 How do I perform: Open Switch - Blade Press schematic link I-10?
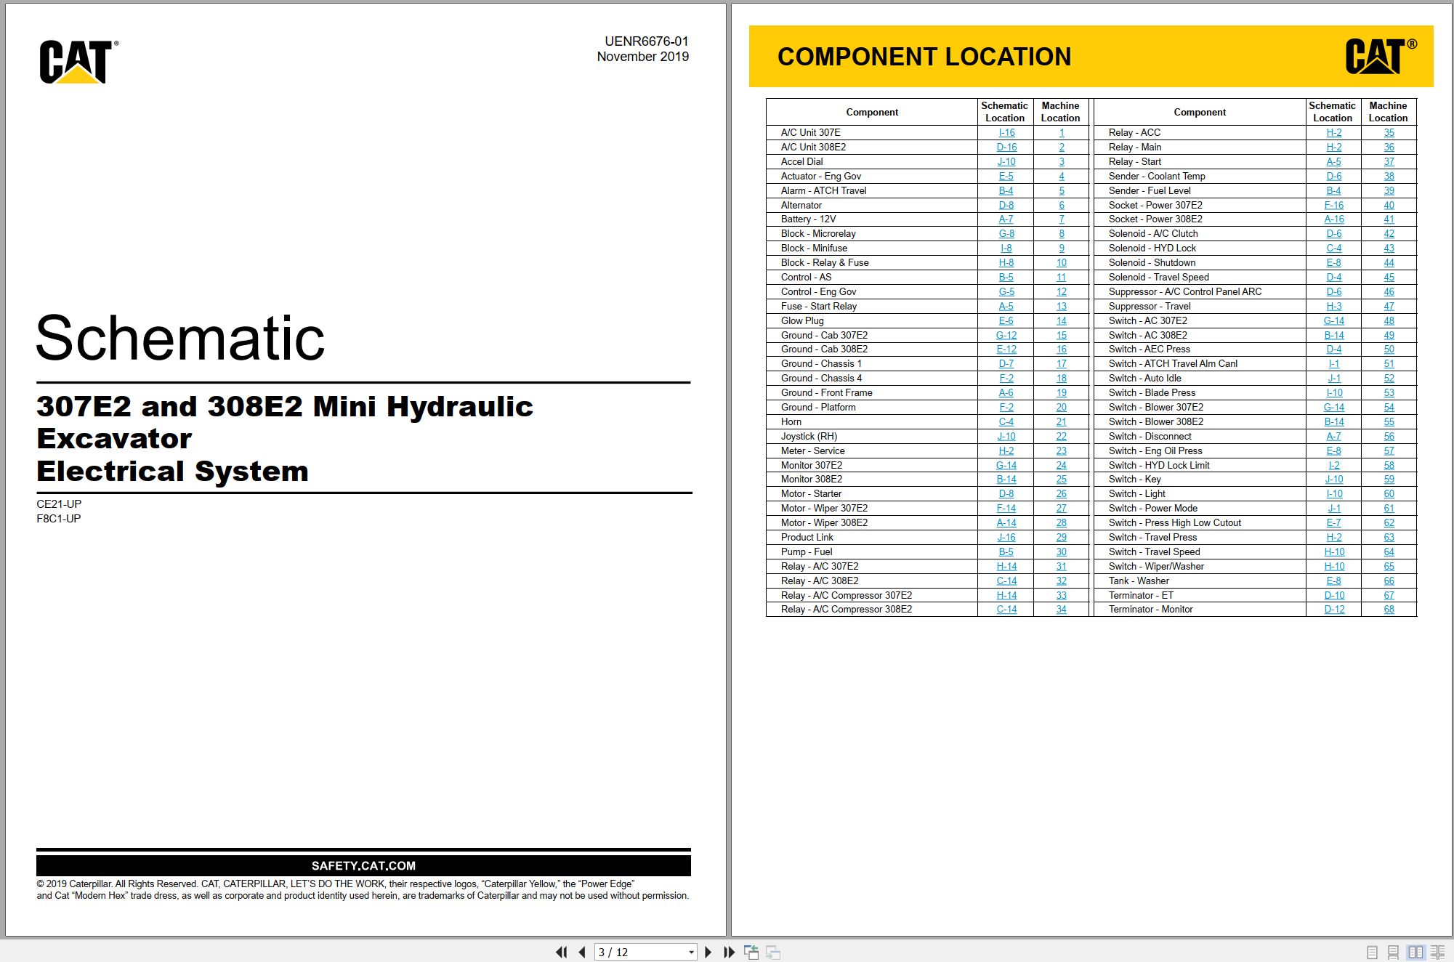1335,392
